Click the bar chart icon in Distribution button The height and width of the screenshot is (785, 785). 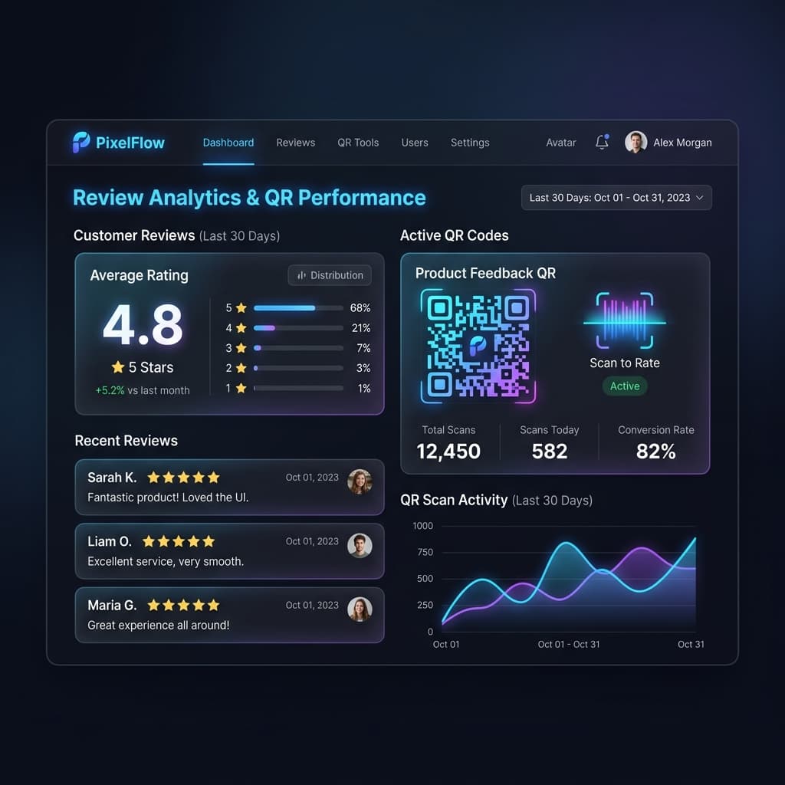click(301, 275)
